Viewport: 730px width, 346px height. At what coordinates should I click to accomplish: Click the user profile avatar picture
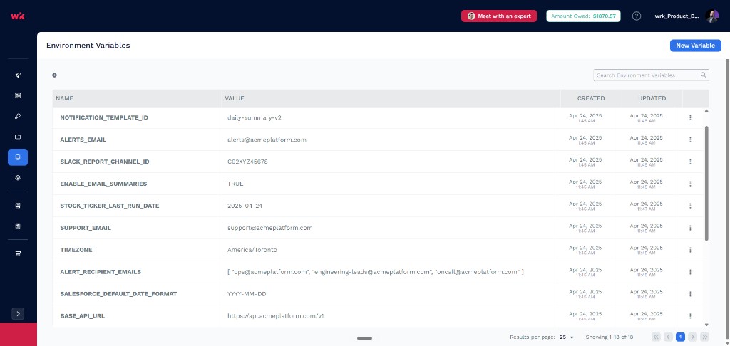tap(712, 16)
